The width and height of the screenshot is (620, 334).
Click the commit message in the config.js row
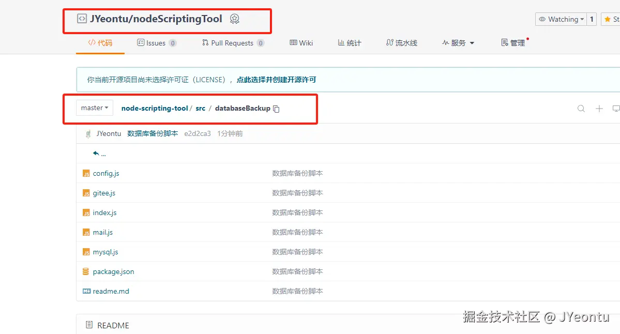[297, 174]
